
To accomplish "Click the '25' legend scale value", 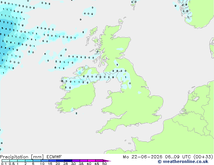I will [65, 164].
